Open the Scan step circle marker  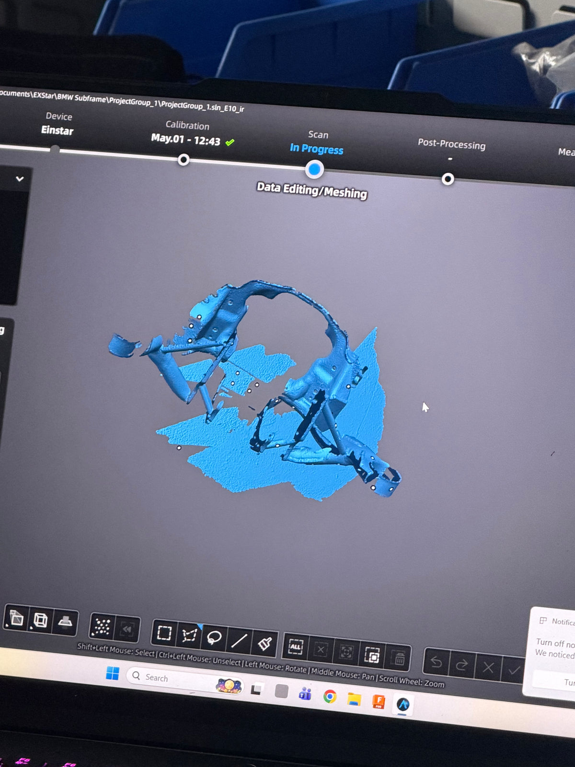pos(314,169)
